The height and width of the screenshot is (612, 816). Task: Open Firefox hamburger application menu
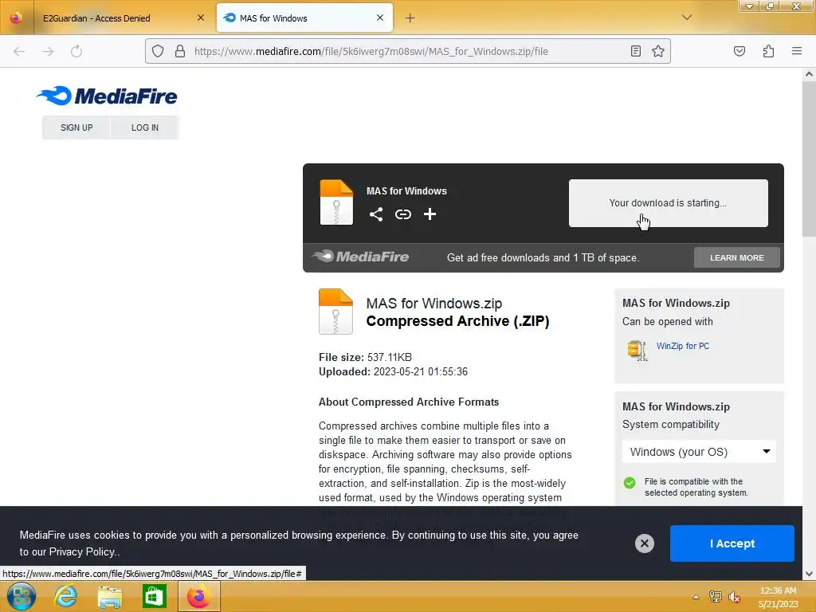(797, 51)
